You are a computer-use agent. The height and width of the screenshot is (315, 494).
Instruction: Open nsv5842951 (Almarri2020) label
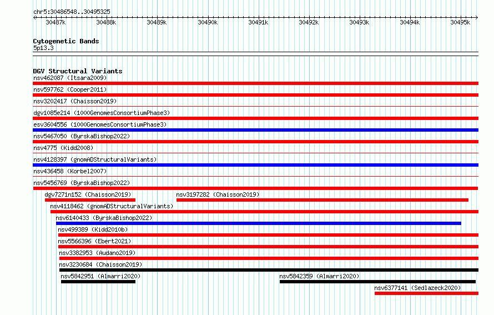pos(100,276)
